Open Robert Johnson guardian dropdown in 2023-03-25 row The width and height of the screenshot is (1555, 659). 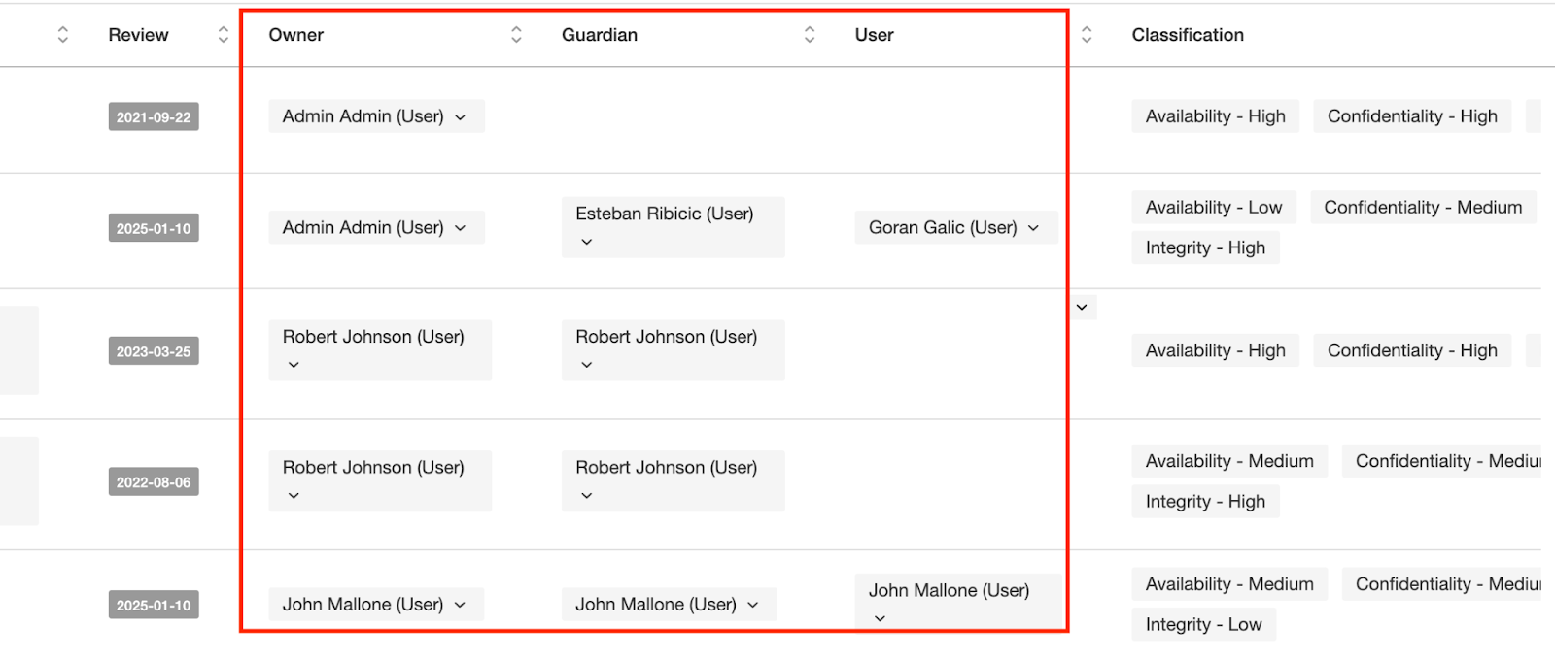pos(673,350)
